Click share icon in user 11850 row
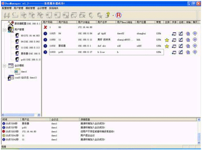The width and height of the screenshot is (202, 150). point(174,40)
